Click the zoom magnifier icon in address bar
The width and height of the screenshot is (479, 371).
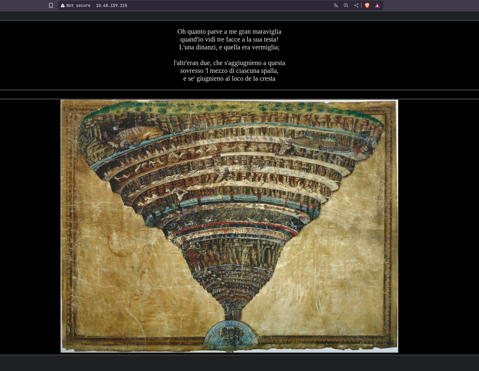[x=346, y=5]
